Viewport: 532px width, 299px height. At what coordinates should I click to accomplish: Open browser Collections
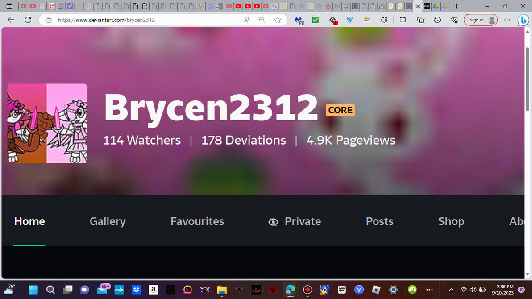pyautogui.click(x=420, y=20)
